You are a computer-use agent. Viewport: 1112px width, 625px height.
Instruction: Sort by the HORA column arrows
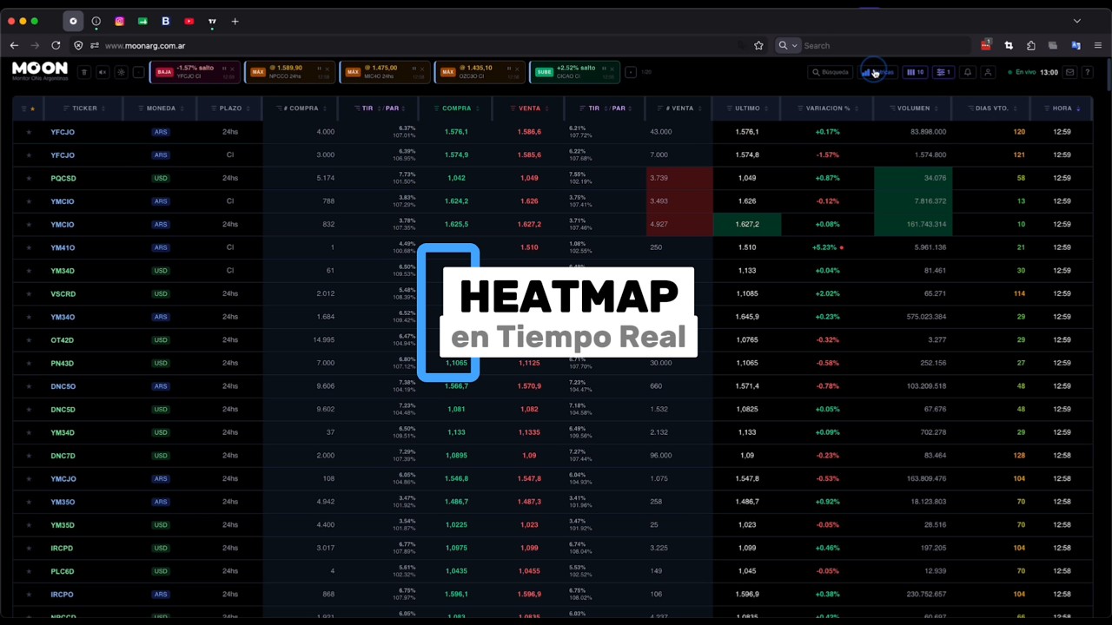tap(1078, 109)
